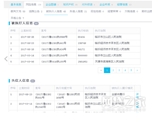The image size is (152, 114).
Task: Open 详情 link for case 鲁1392执441号
Action: [137, 96]
